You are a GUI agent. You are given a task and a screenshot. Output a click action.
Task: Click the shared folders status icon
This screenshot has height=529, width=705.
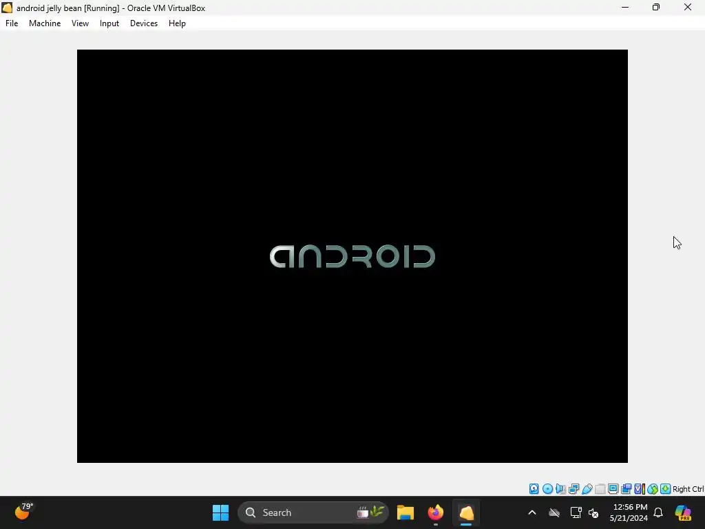click(600, 489)
